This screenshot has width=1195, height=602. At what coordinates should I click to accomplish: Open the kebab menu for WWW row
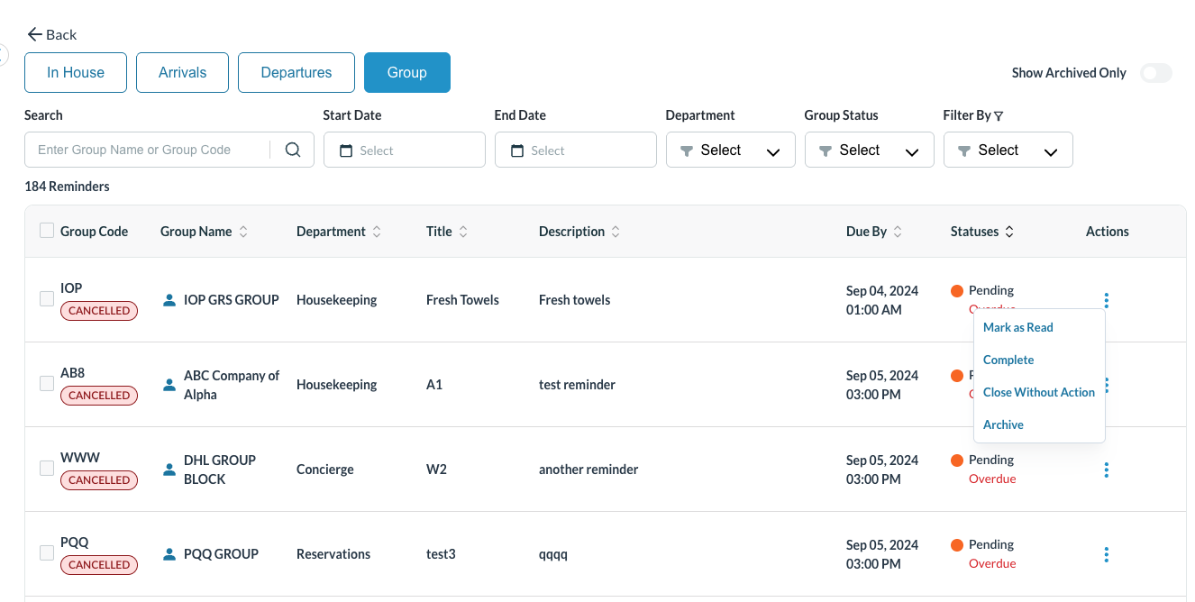[1106, 470]
